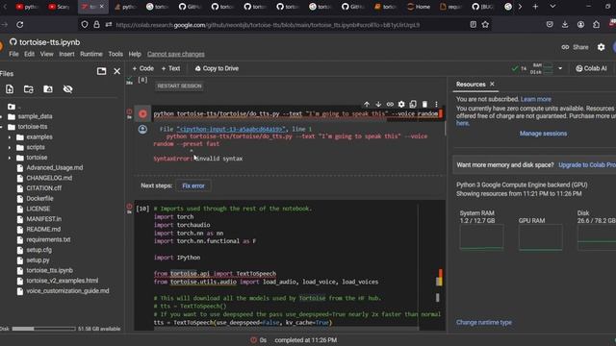The height and width of the screenshot is (346, 616).
Task: Click the RESTART SESSION button
Action: point(179,86)
